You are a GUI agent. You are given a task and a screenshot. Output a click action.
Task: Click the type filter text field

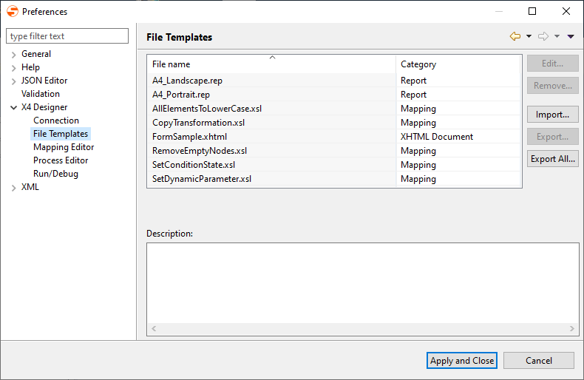[67, 36]
